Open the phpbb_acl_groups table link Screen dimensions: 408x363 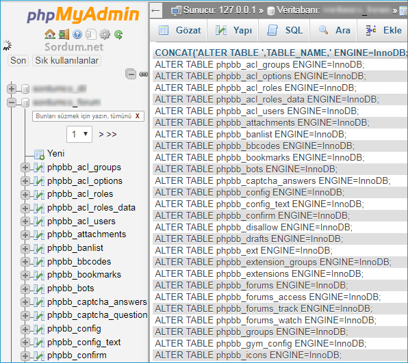point(84,167)
